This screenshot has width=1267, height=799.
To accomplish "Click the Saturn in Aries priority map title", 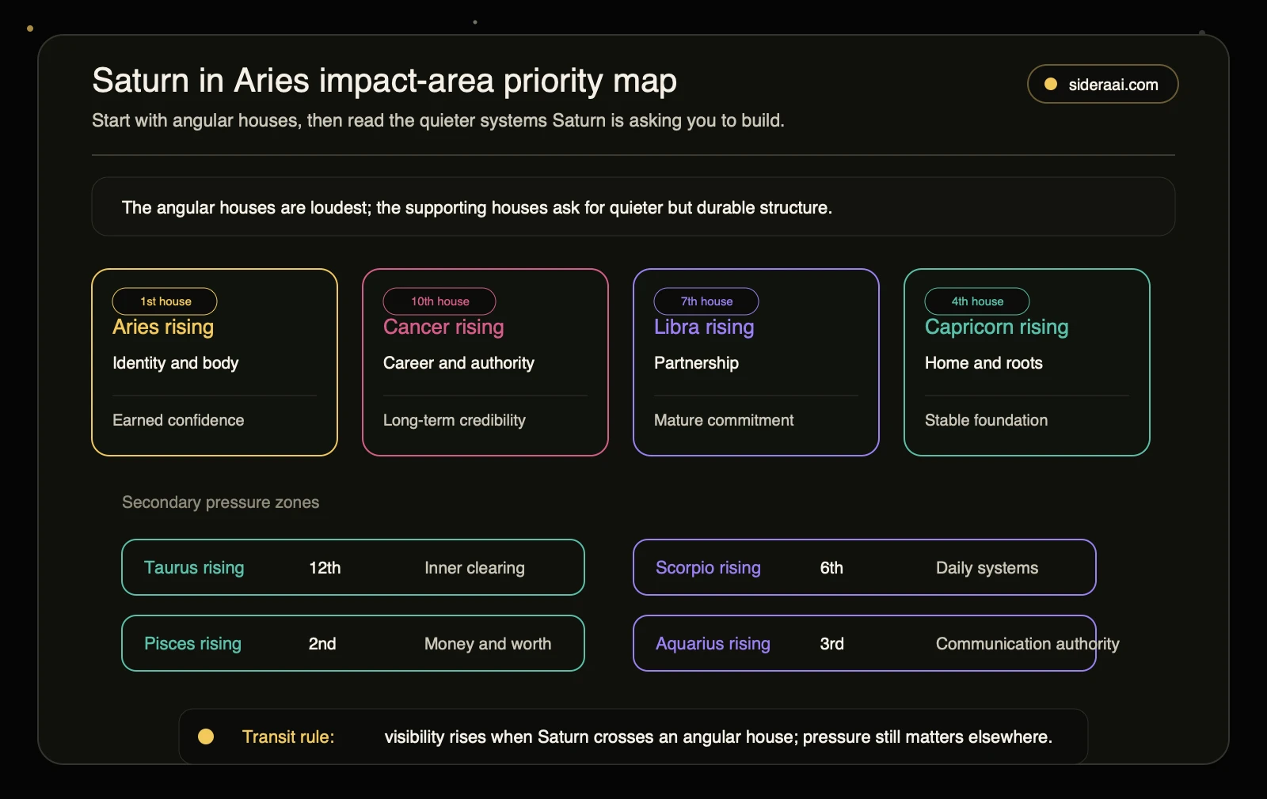I will (384, 81).
